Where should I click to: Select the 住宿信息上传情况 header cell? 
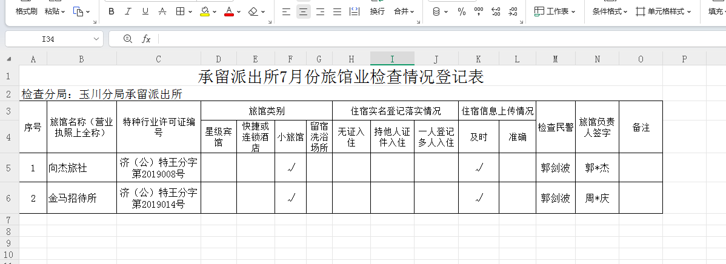click(x=498, y=111)
